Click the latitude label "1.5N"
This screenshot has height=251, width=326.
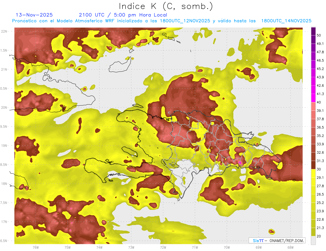pos(4,51)
